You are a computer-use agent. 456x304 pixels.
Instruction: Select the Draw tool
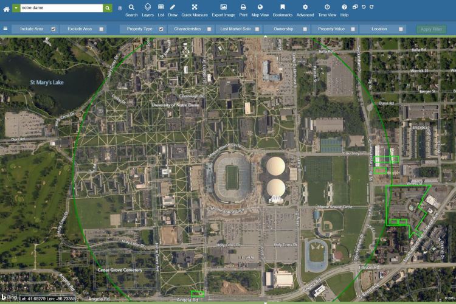[173, 10]
